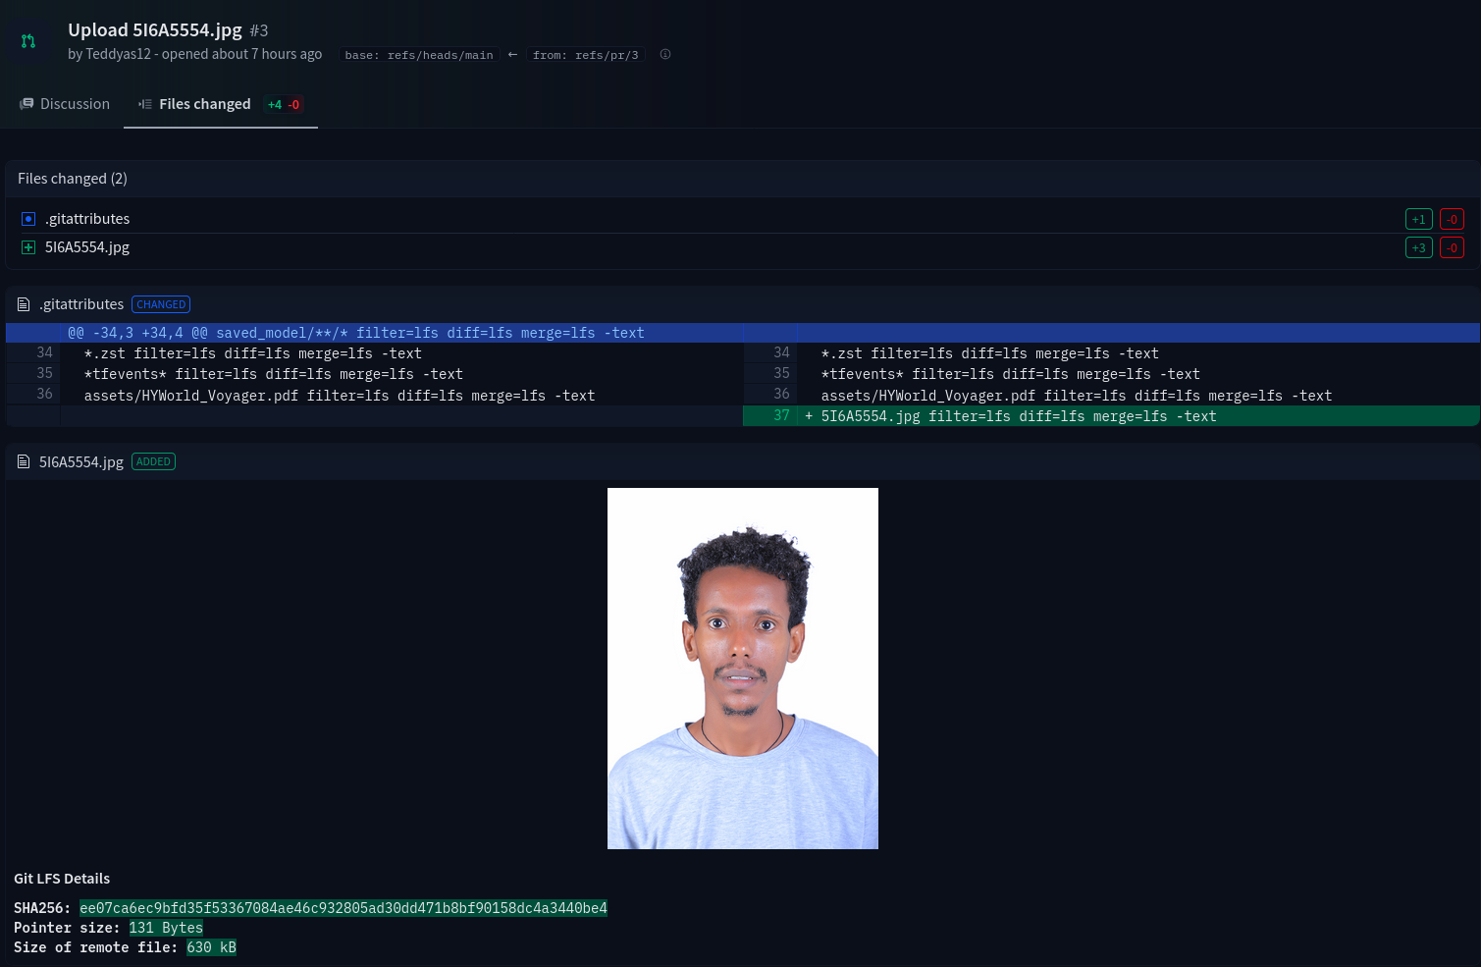Click the SHA256 hash value
Screen dimensions: 1481x967
click(344, 908)
